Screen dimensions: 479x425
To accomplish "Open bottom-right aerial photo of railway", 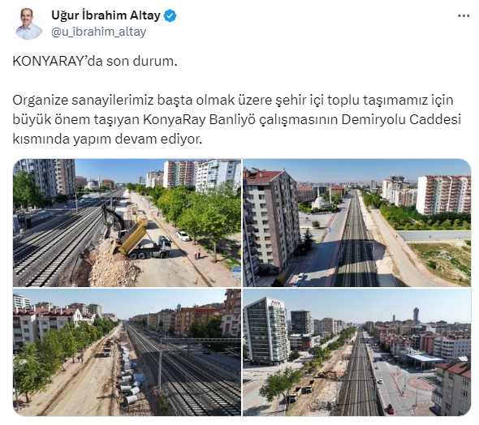I will point(356,352).
